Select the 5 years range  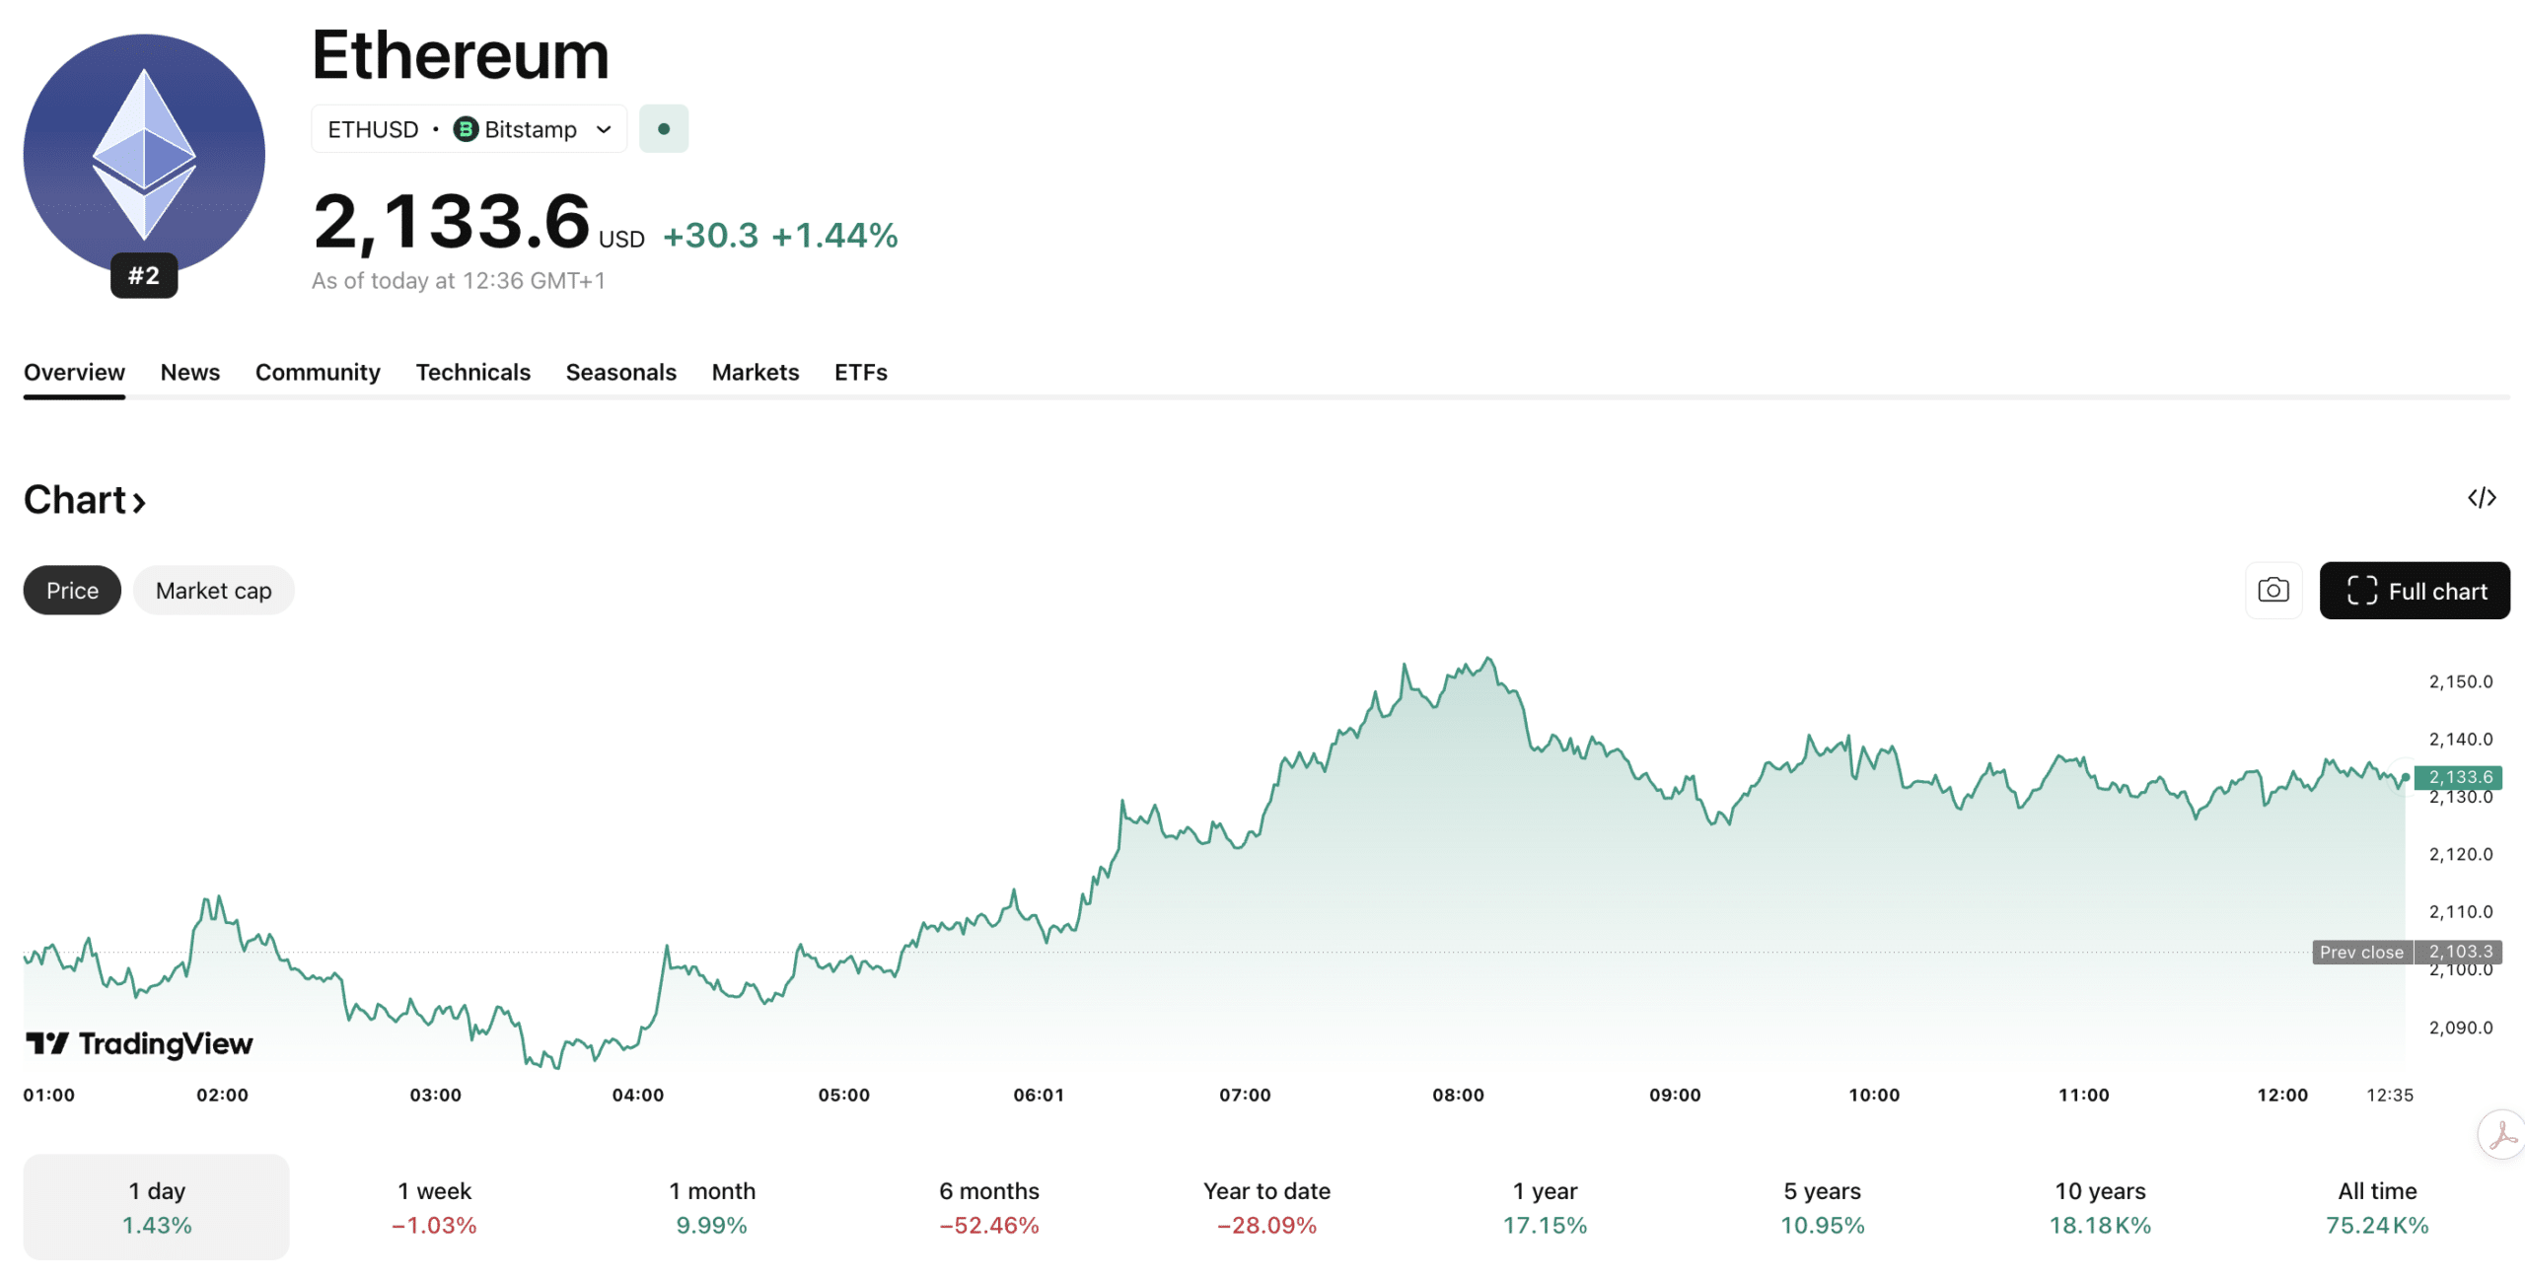1823,1207
